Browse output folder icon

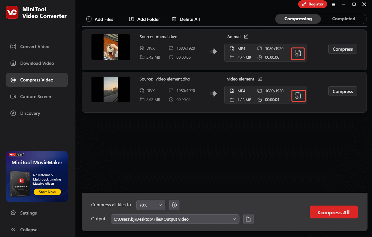point(248,219)
